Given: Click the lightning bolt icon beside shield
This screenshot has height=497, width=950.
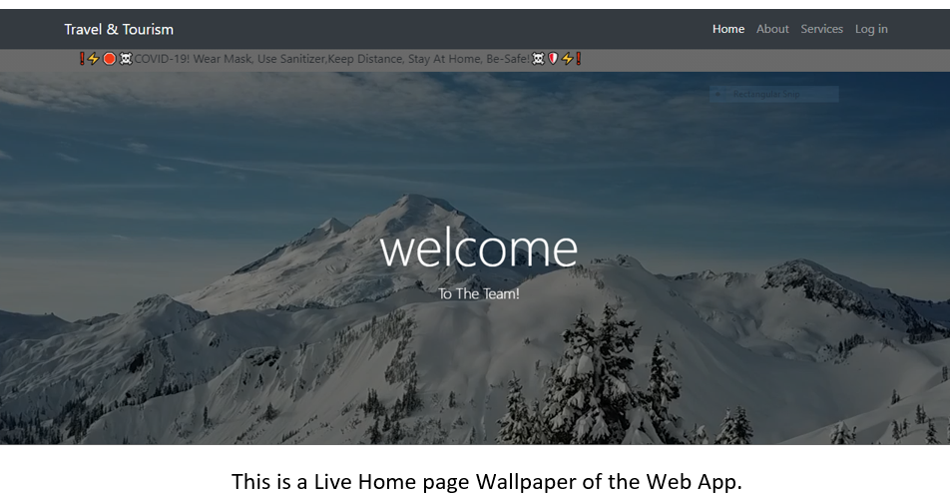Looking at the screenshot, I should (x=567, y=59).
